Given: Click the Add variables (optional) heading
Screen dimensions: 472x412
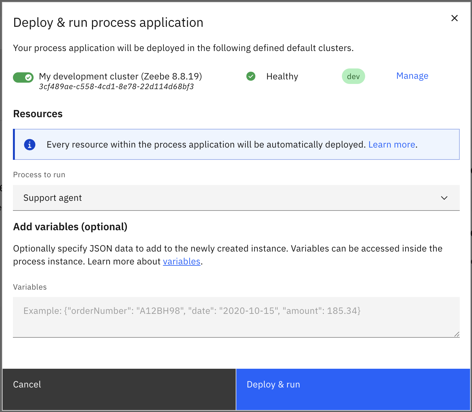Looking at the screenshot, I should [x=70, y=227].
